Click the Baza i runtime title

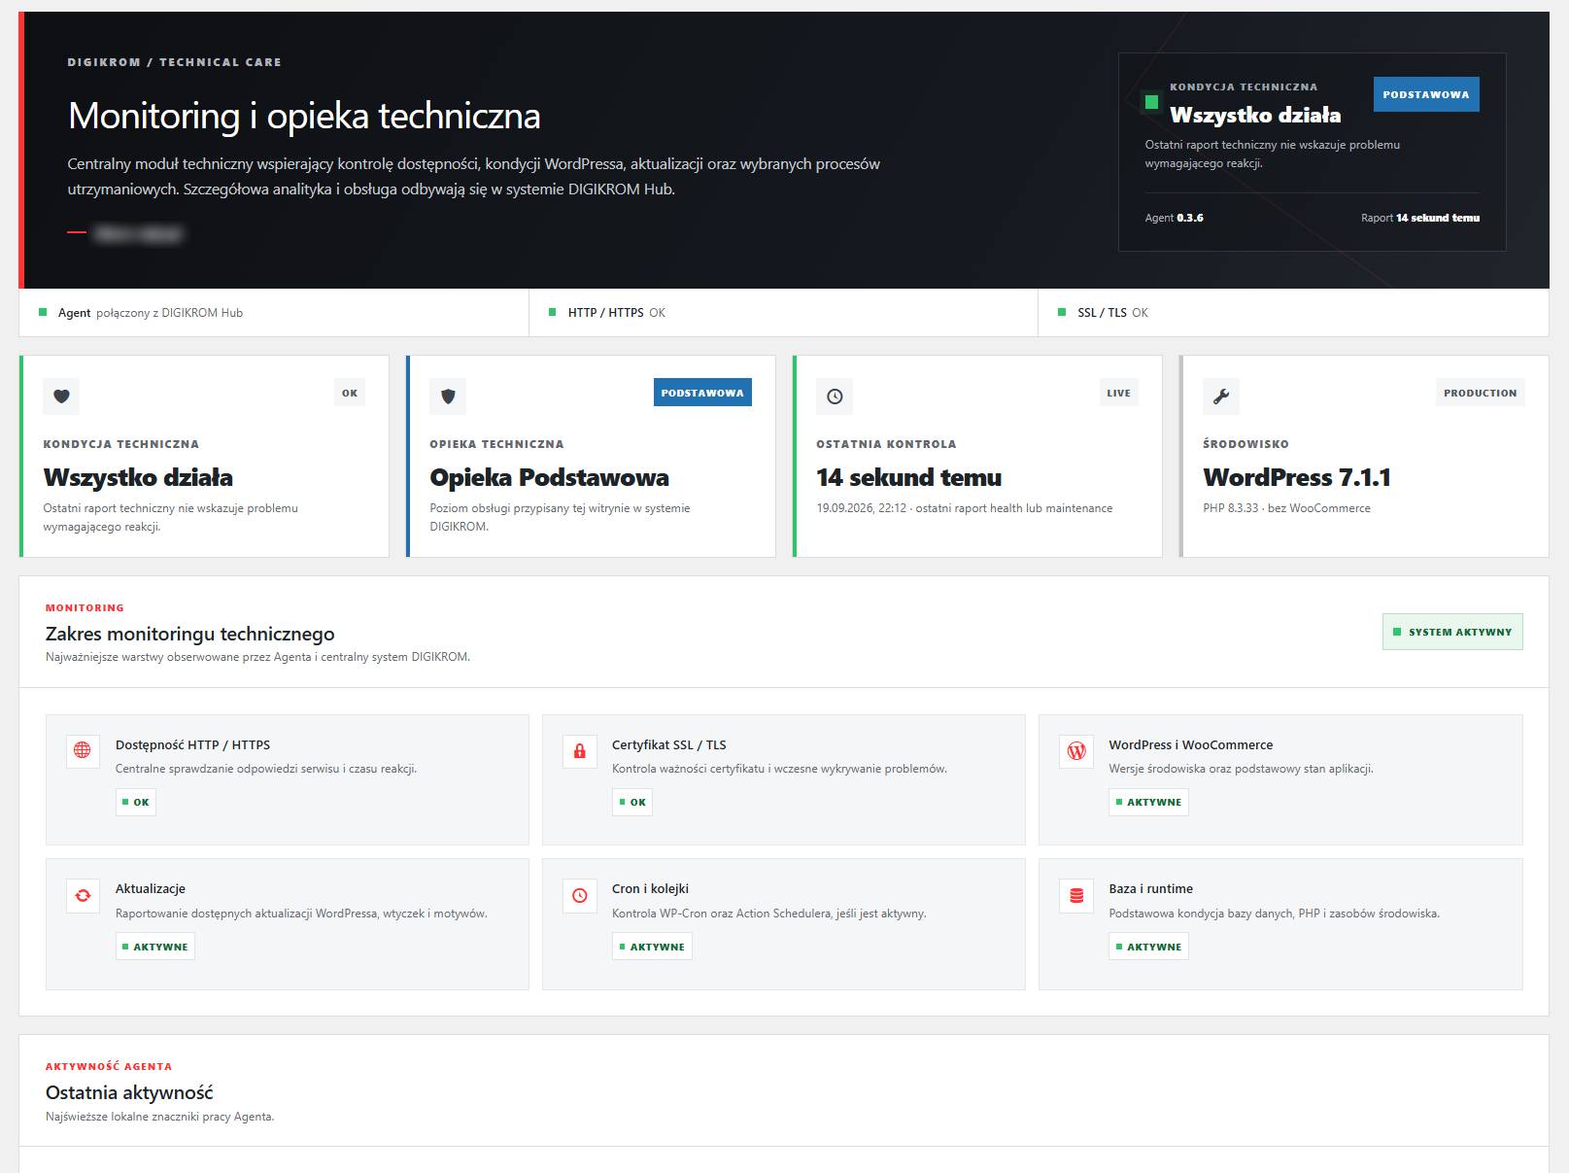point(1150,888)
